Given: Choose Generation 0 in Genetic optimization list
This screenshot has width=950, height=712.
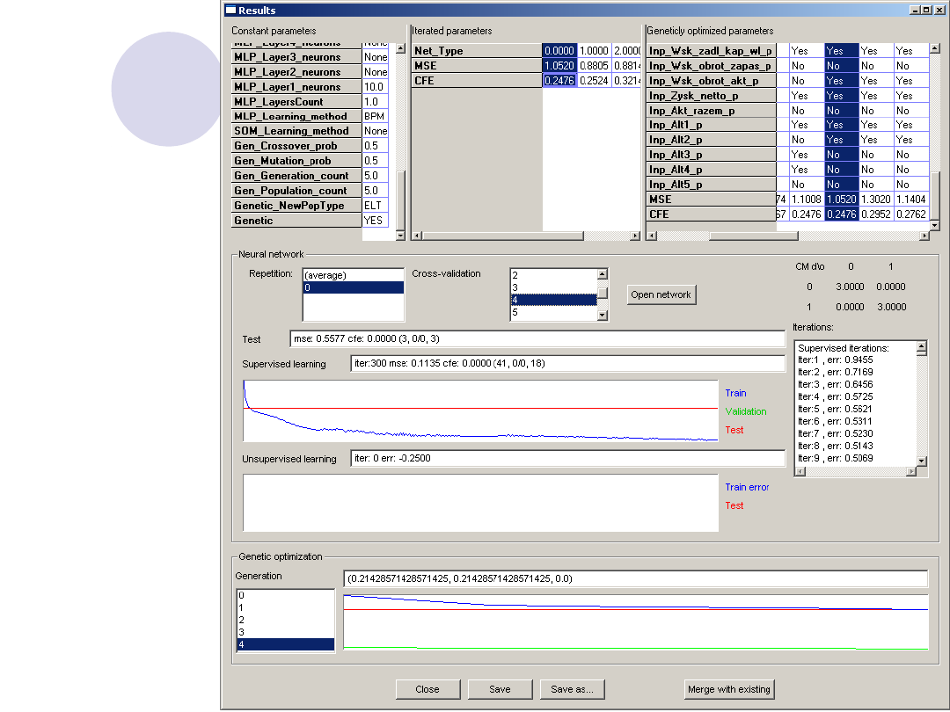Looking at the screenshot, I should (284, 595).
